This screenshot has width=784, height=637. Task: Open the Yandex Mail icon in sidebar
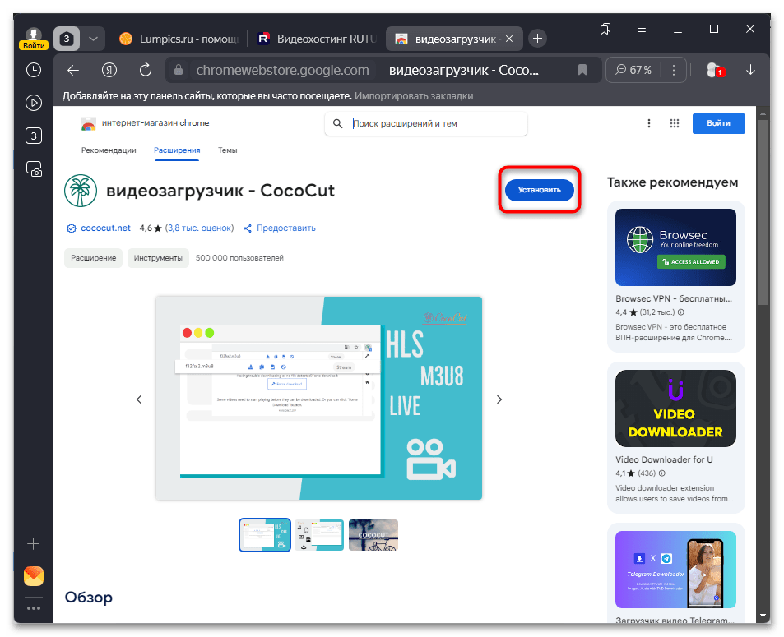coord(34,576)
